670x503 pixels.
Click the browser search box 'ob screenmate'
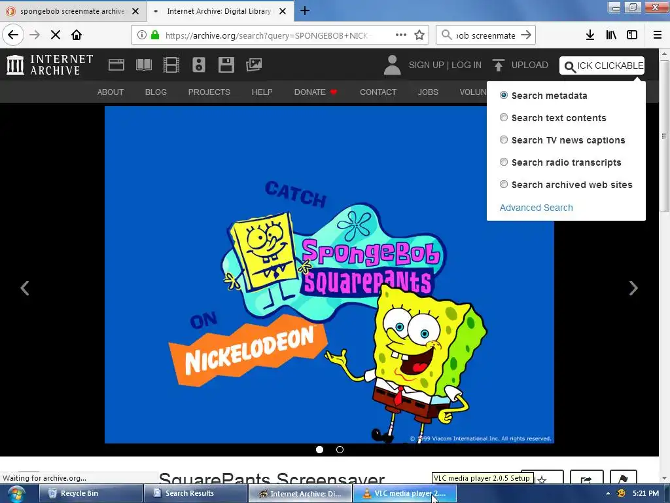coord(485,35)
